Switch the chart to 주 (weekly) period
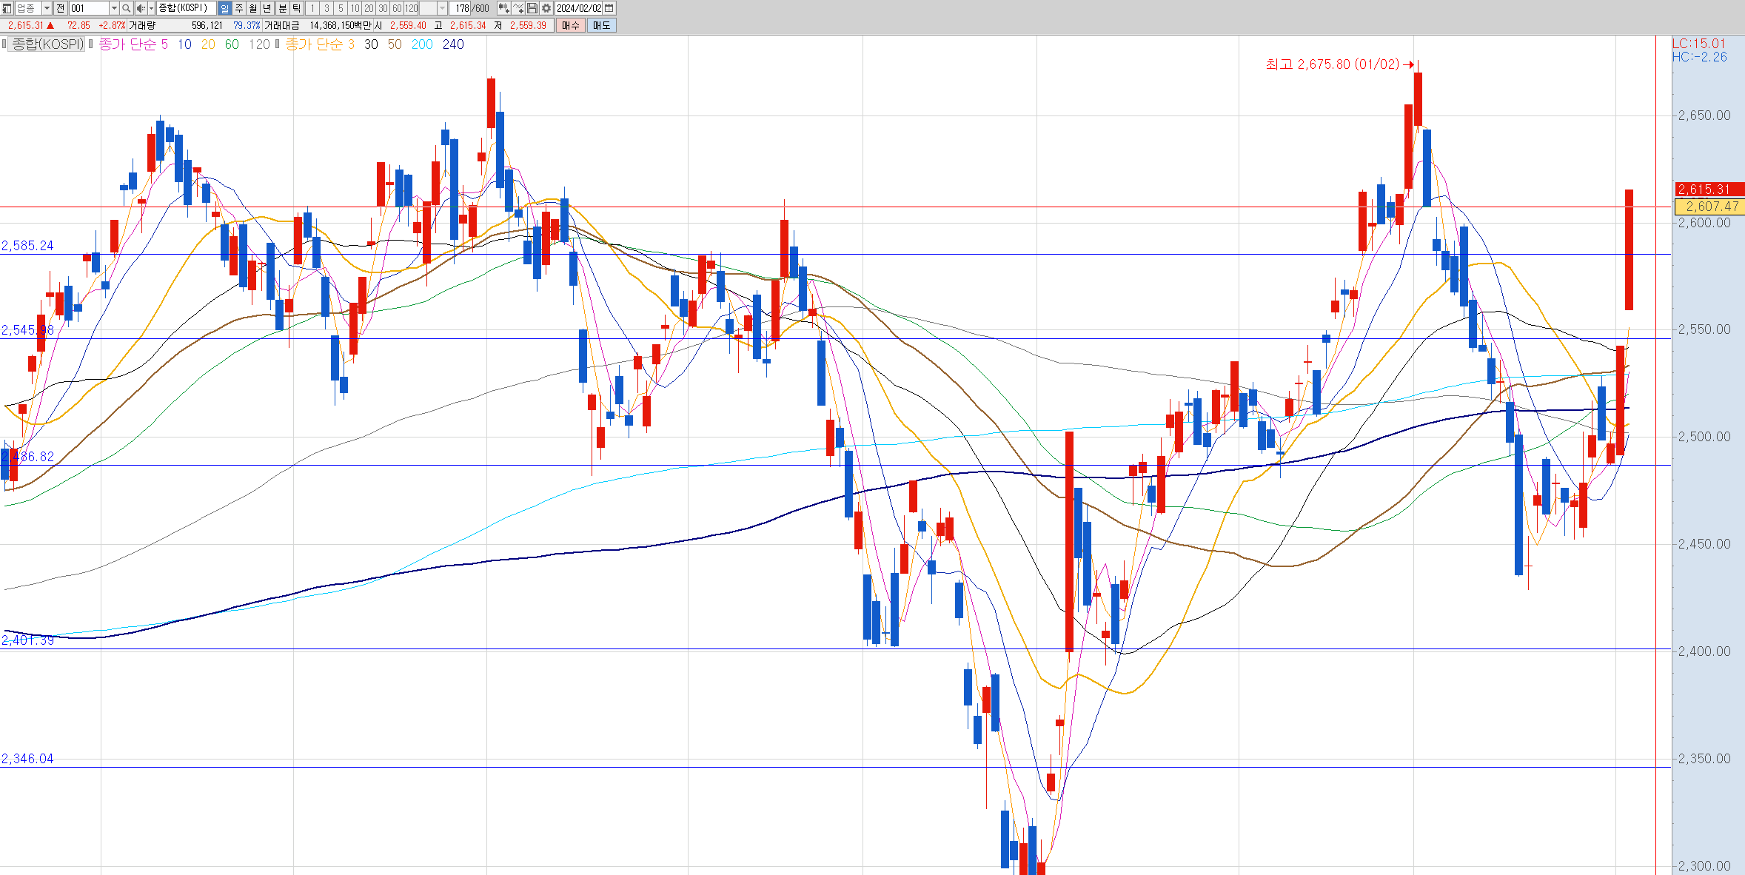Image resolution: width=1745 pixels, height=875 pixels. 239,8
